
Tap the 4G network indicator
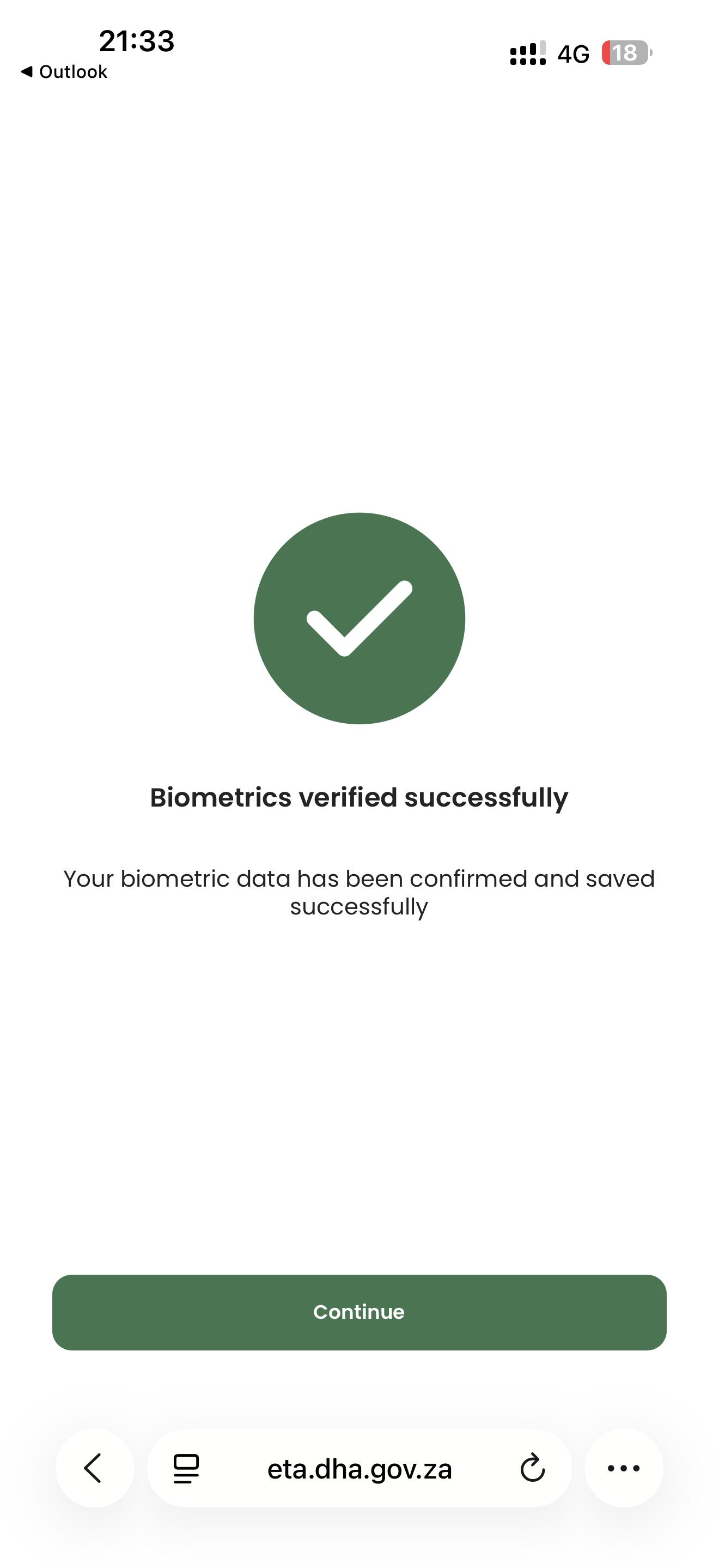coord(573,54)
